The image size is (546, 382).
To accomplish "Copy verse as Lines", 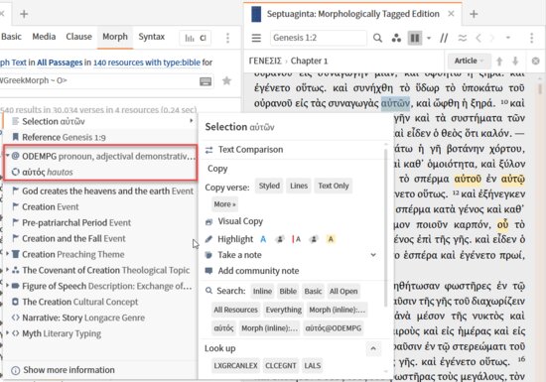I will [x=299, y=186].
